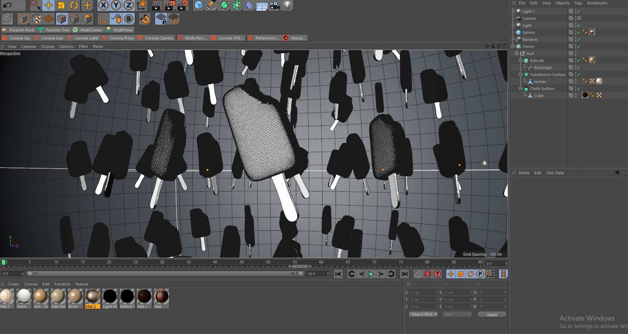628x334 pixels.
Task: Open Material Manager Texture menu
Action: (x=82, y=284)
